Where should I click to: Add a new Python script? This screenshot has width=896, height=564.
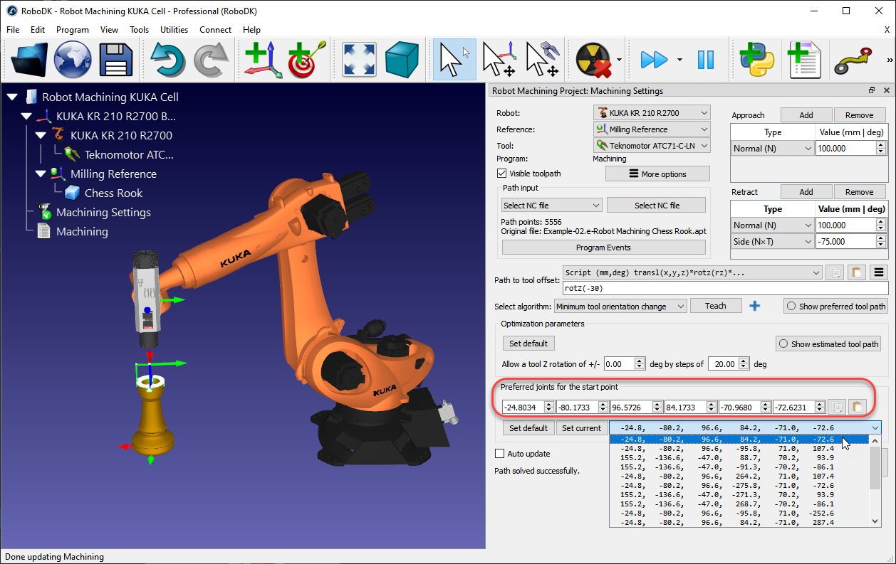tap(757, 60)
